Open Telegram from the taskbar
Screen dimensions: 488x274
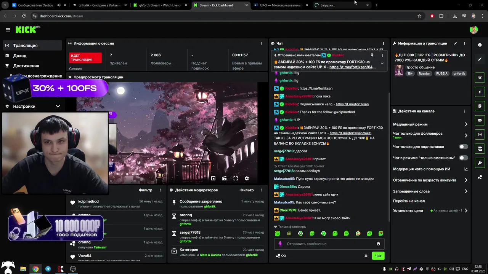(x=48, y=269)
